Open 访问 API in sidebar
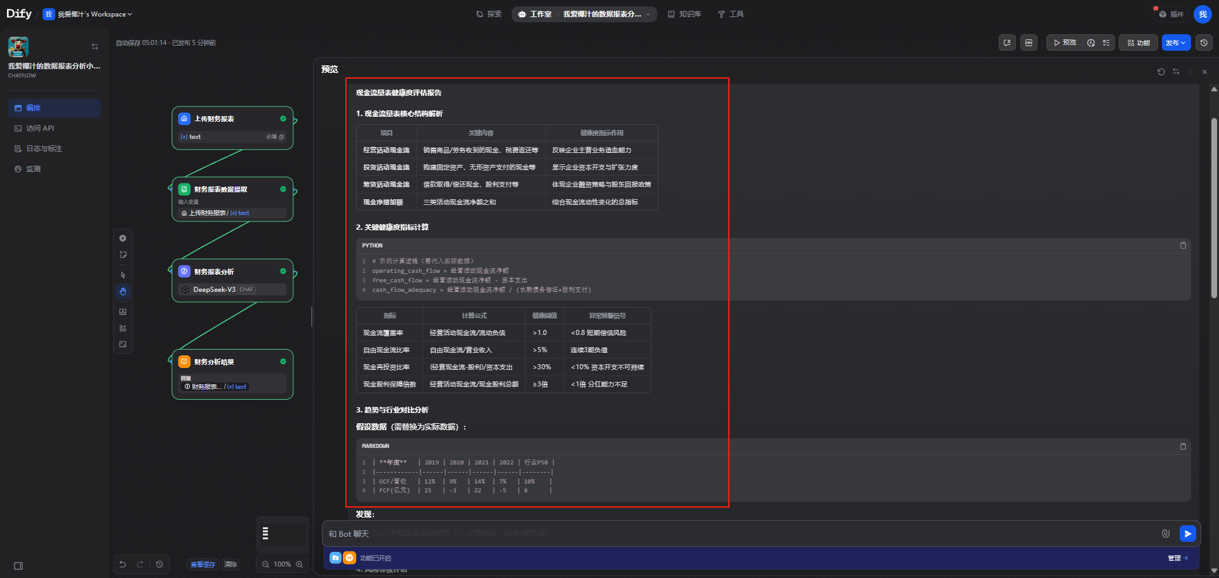 coord(55,128)
